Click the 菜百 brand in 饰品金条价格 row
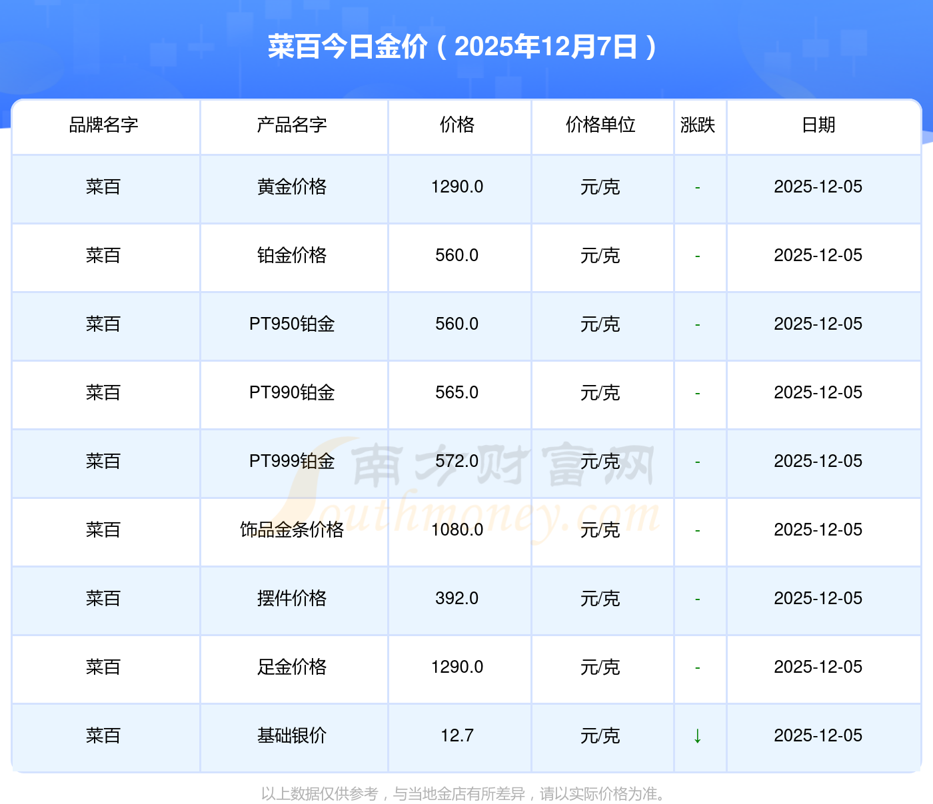The height and width of the screenshot is (804, 933). [x=103, y=530]
